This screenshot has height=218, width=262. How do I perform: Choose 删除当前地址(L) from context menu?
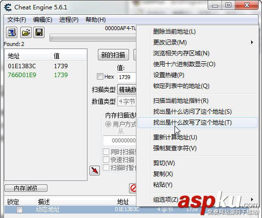(197, 32)
